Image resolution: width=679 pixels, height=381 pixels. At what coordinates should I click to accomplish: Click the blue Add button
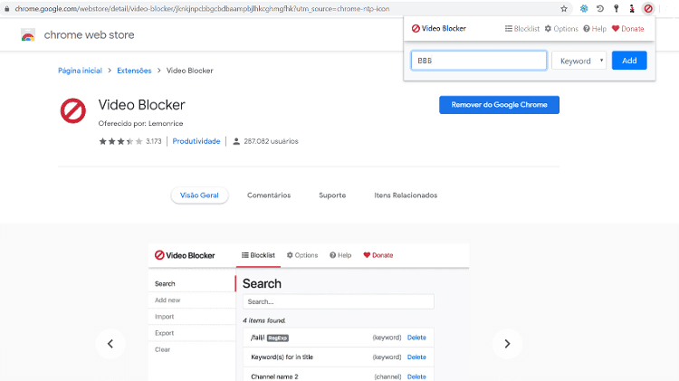[629, 61]
